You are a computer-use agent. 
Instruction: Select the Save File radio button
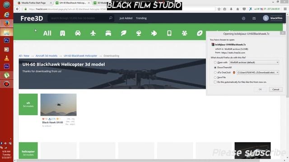215,77
